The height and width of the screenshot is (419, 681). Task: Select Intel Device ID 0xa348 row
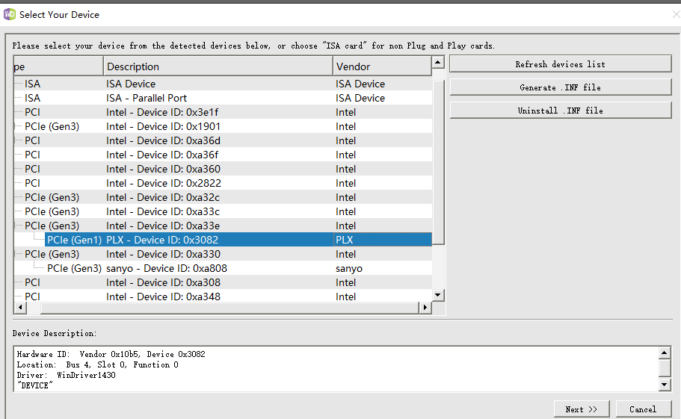[x=223, y=297]
